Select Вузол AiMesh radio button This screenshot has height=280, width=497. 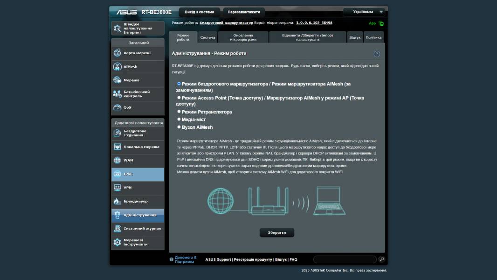click(179, 127)
